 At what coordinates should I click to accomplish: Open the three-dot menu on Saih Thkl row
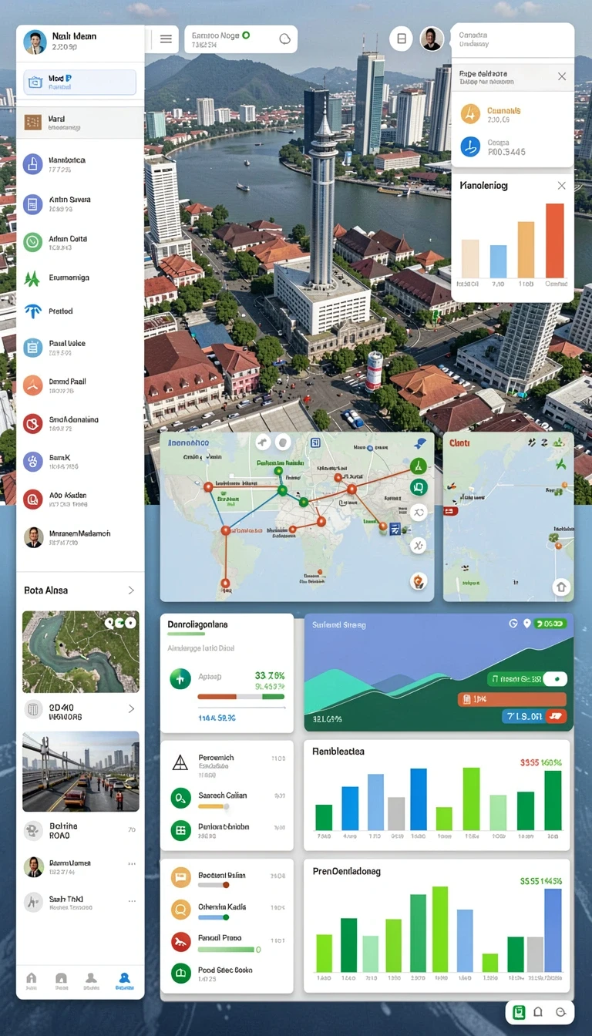pos(132,900)
